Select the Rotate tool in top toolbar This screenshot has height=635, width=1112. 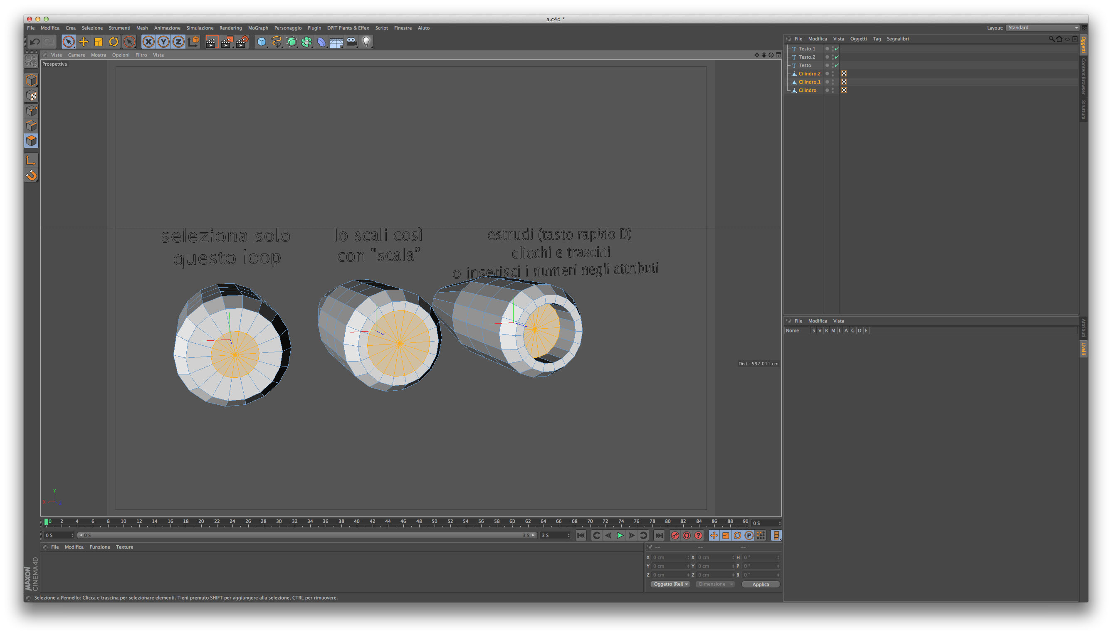[x=114, y=42]
